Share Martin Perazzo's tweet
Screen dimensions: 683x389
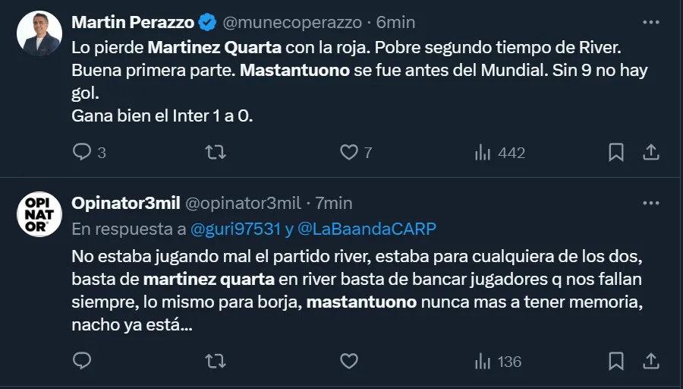click(x=650, y=153)
